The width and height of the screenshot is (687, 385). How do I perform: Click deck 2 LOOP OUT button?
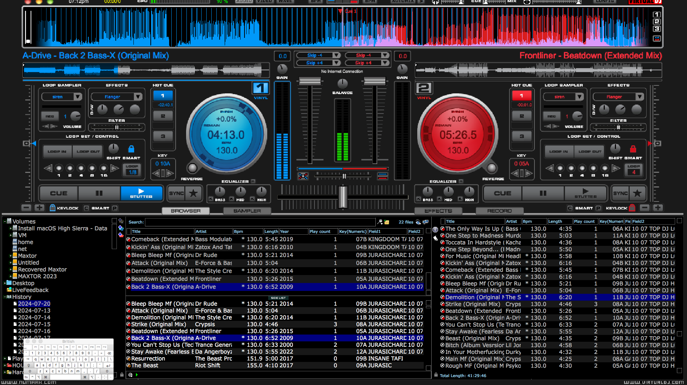(x=590, y=151)
